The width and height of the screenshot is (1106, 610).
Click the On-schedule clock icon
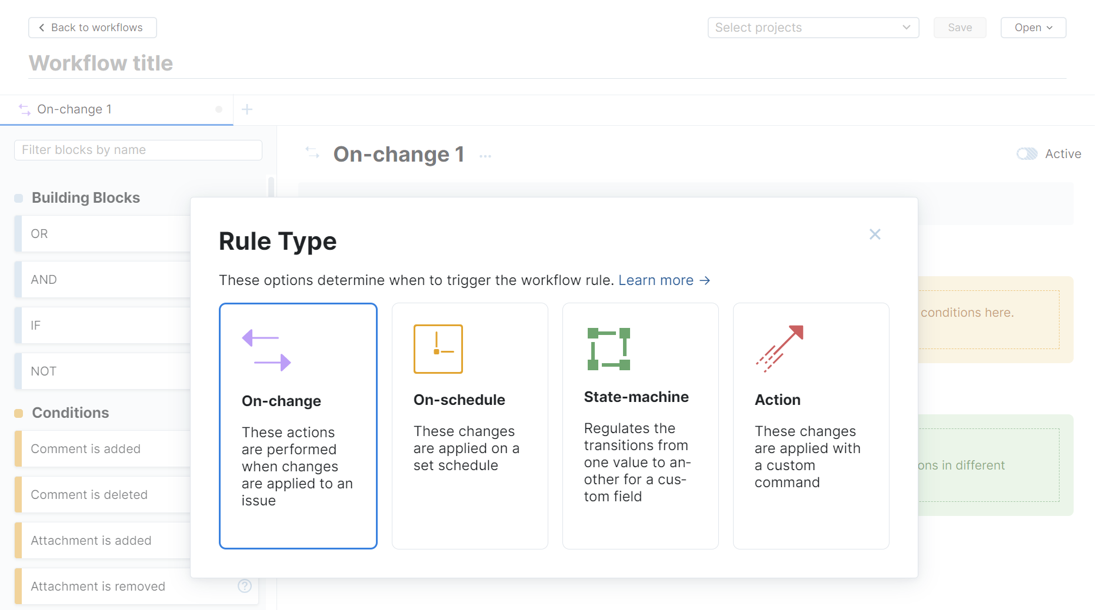(438, 349)
